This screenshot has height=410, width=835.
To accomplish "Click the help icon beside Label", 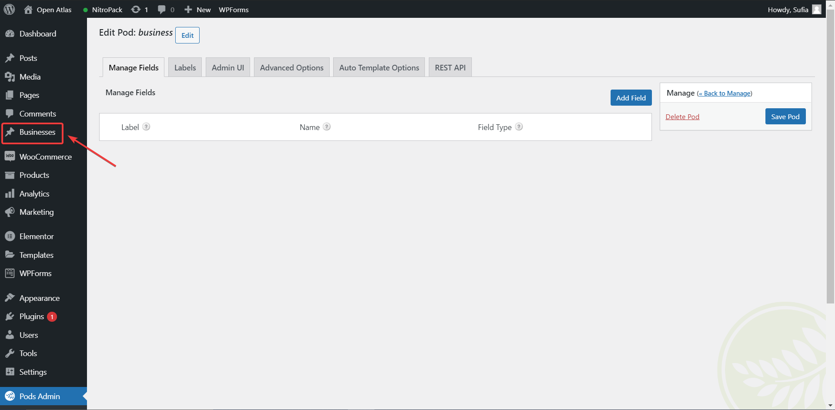I will 146,127.
